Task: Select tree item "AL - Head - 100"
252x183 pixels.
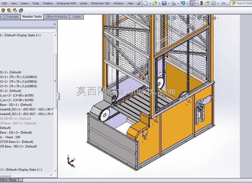Action: (10, 137)
